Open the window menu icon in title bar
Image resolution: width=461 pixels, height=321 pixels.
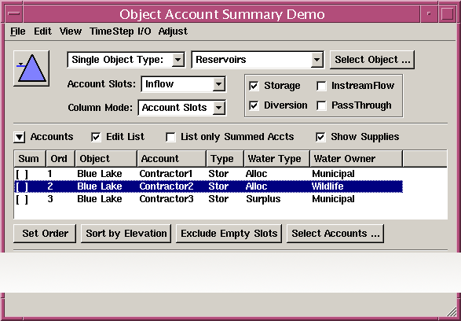(x=14, y=14)
